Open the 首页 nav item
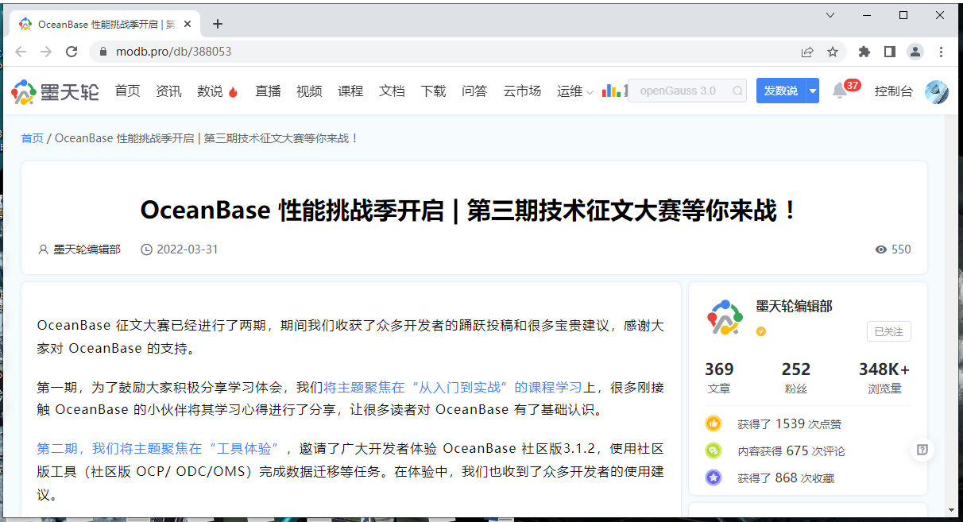Screen dimensions: 963x522 [x=127, y=91]
